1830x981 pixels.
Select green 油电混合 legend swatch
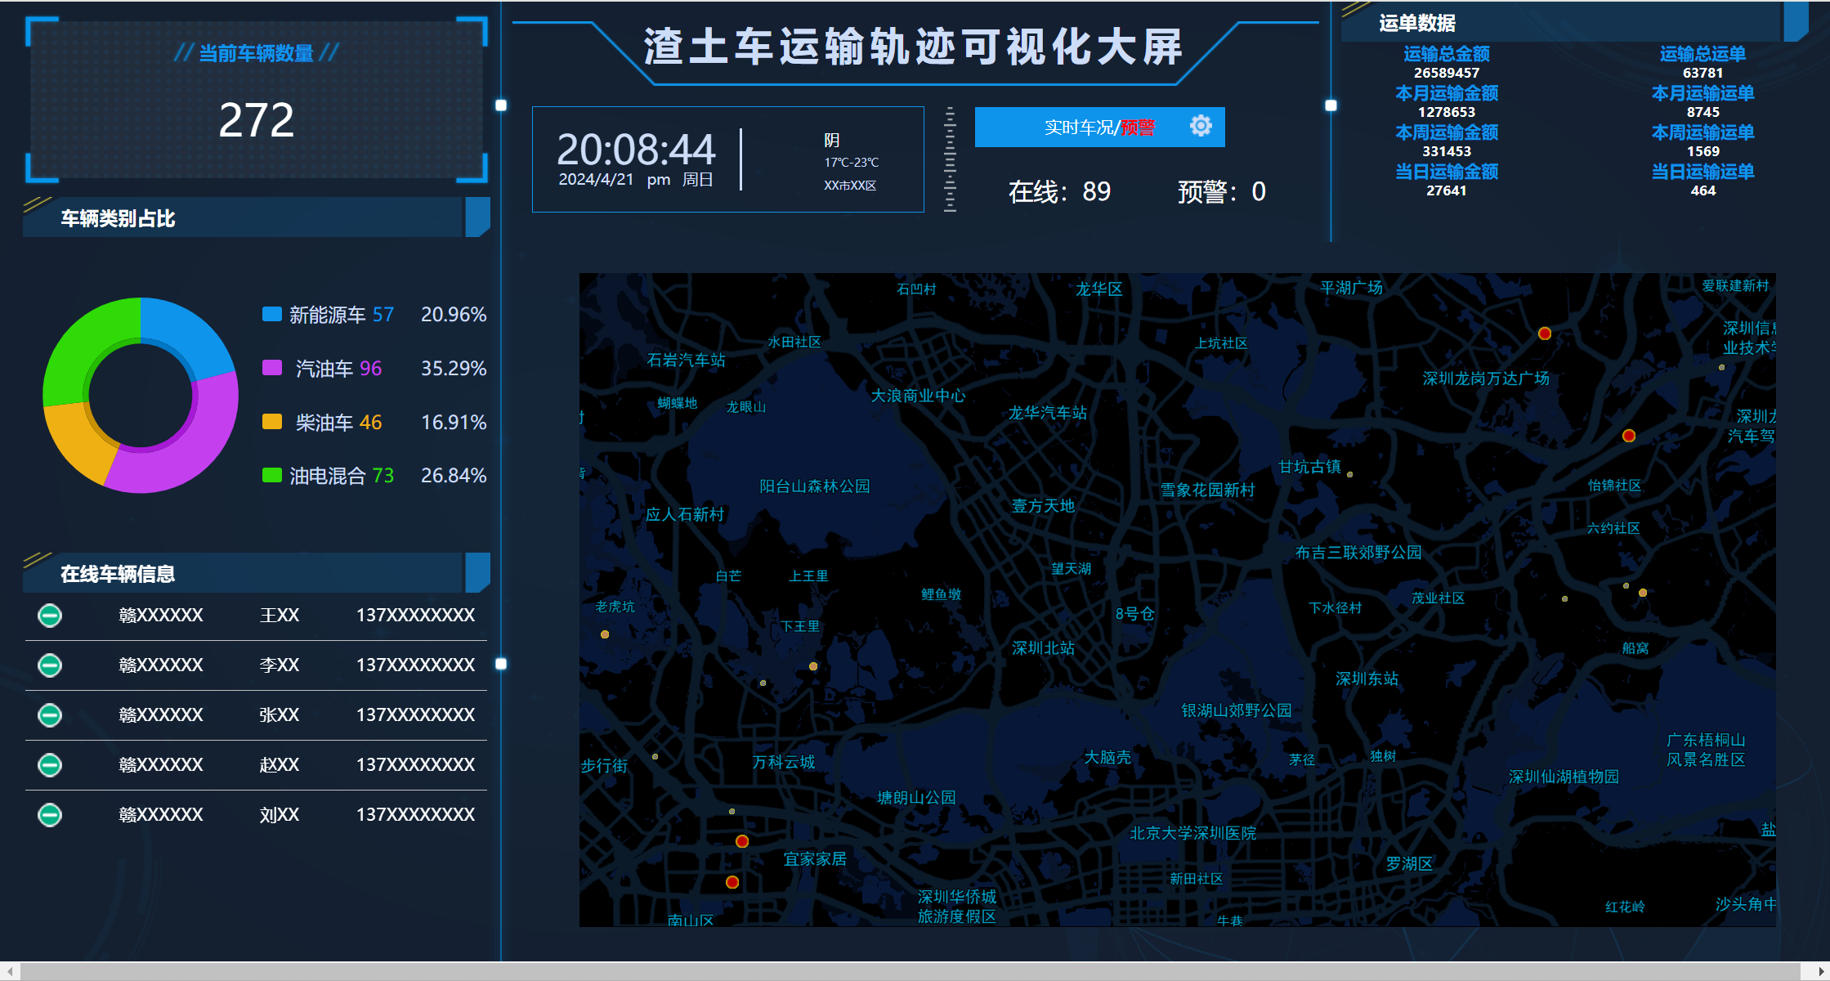coord(272,475)
